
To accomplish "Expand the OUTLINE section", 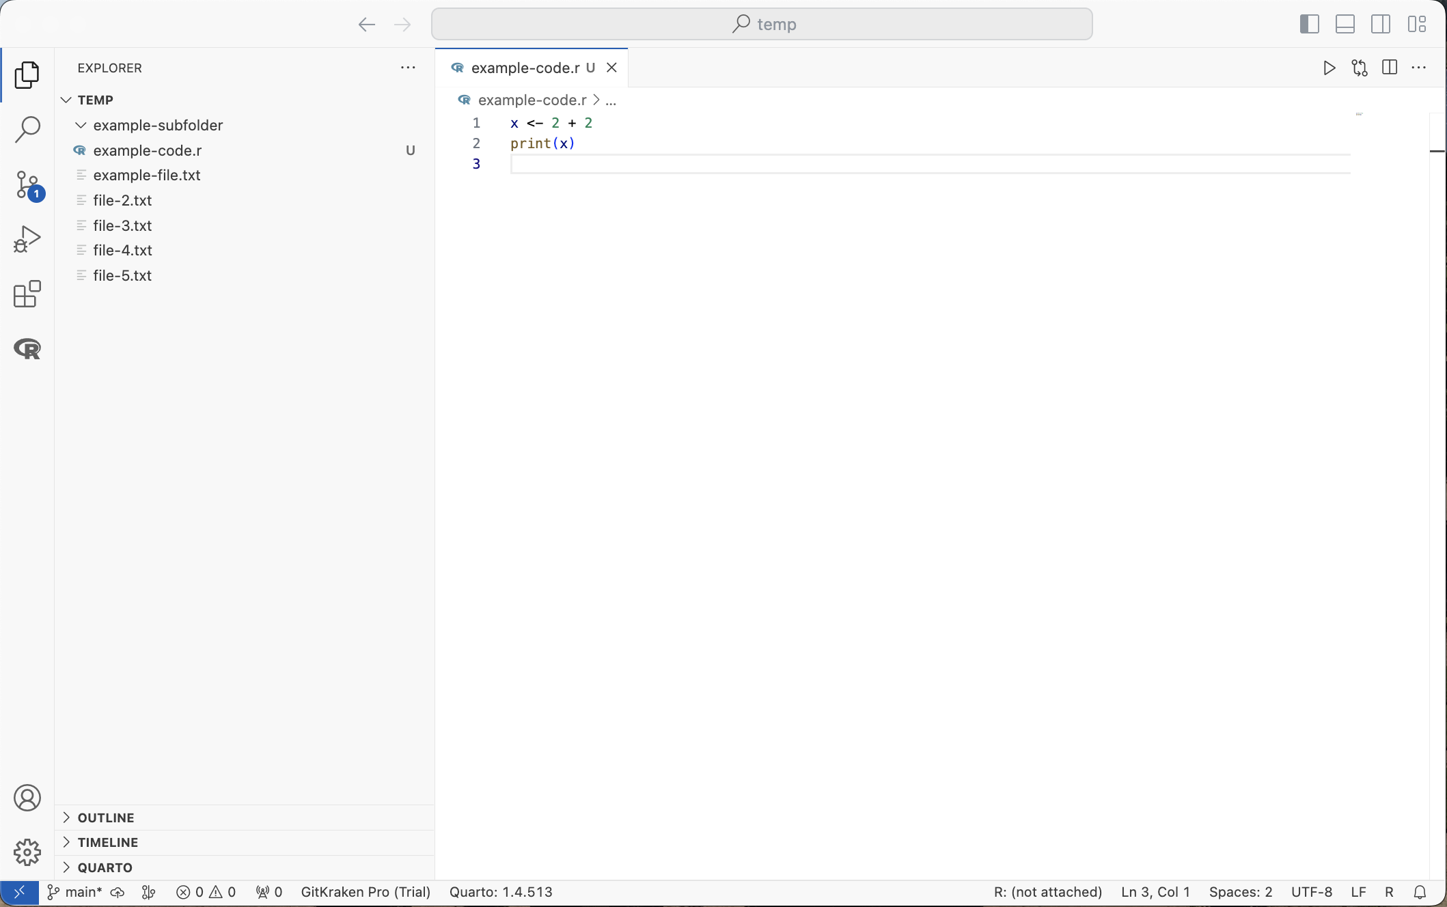I will tap(105, 818).
